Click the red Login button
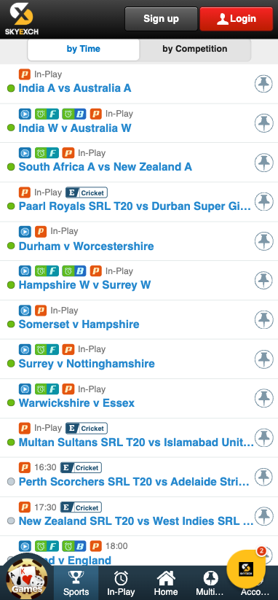The image size is (278, 600). tap(237, 19)
